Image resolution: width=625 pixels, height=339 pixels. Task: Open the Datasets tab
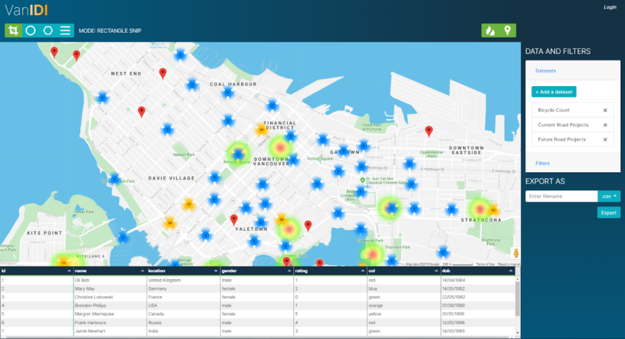coord(545,71)
